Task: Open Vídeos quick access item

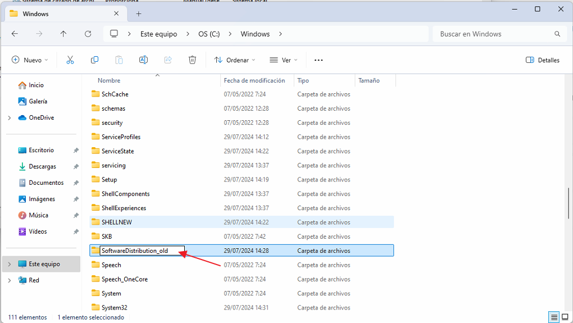Action: [x=38, y=231]
